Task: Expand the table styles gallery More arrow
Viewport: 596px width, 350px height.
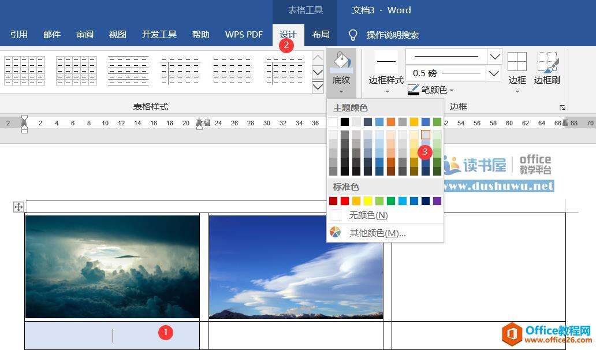Action: (x=318, y=87)
